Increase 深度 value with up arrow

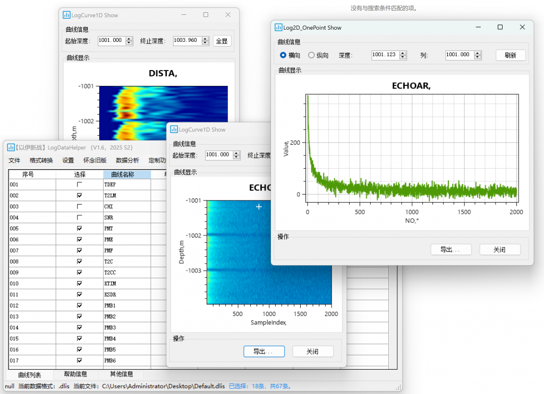(x=403, y=53)
